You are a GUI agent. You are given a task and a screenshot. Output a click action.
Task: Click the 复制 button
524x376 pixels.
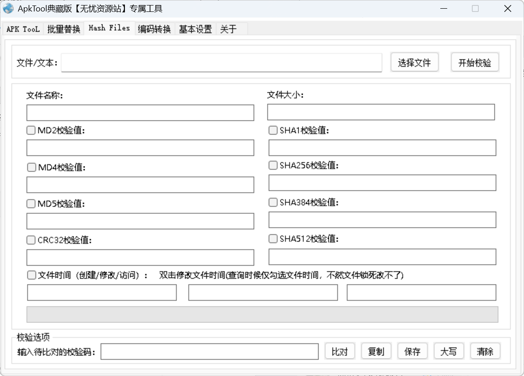[376, 351]
